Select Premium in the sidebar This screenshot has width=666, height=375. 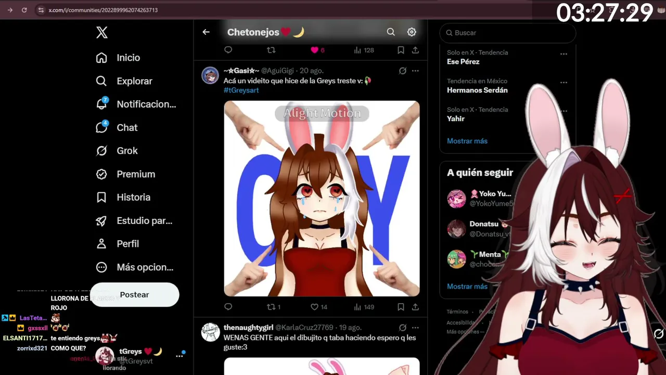(x=125, y=174)
